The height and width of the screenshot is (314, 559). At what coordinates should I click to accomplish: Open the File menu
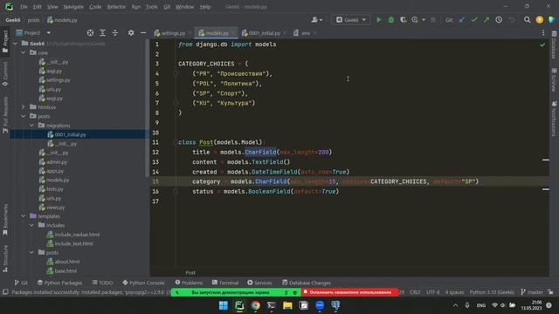click(24, 7)
